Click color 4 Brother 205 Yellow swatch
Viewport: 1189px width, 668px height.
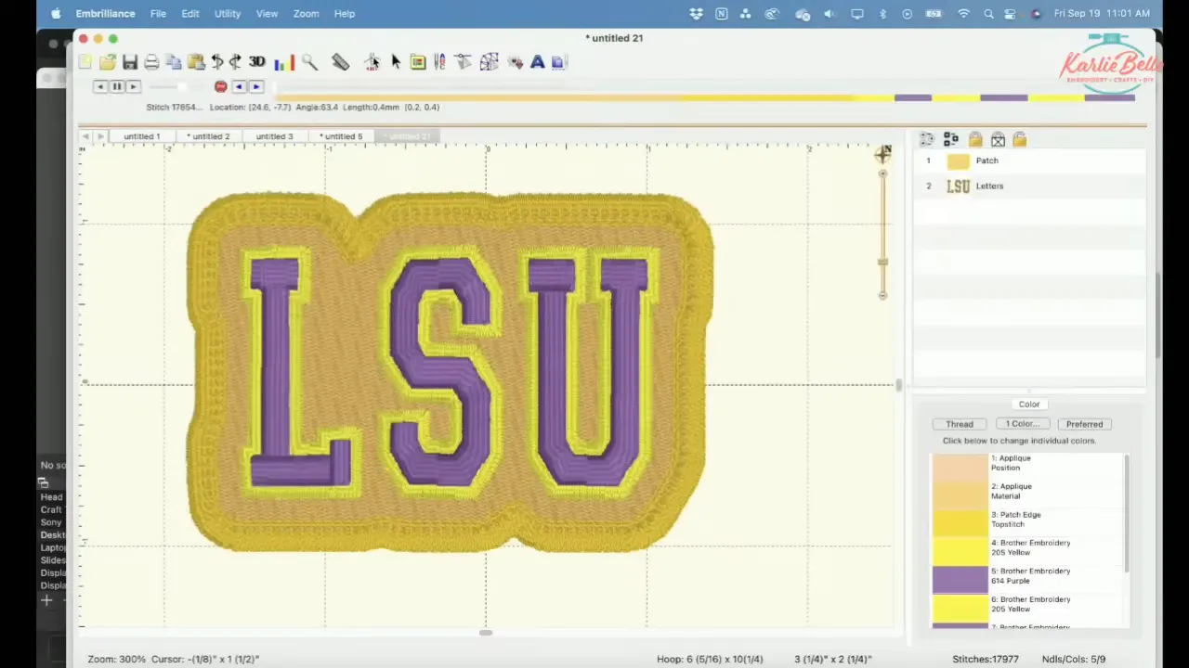click(x=960, y=551)
